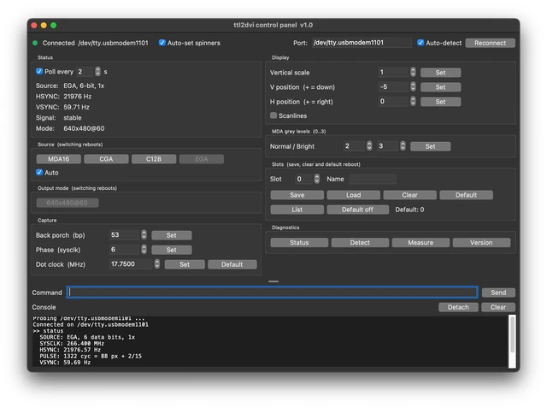Click Set next to H position
The width and height of the screenshot is (547, 408).
pos(441,102)
